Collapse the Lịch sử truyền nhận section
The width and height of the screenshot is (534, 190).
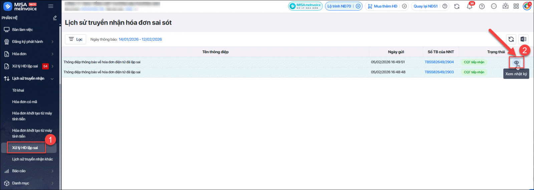tap(52, 79)
